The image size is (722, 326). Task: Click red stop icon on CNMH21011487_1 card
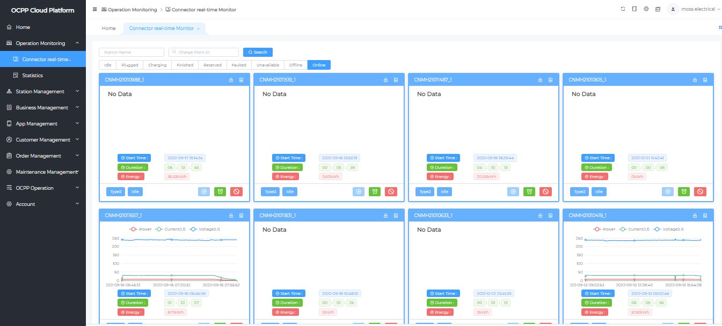click(545, 191)
